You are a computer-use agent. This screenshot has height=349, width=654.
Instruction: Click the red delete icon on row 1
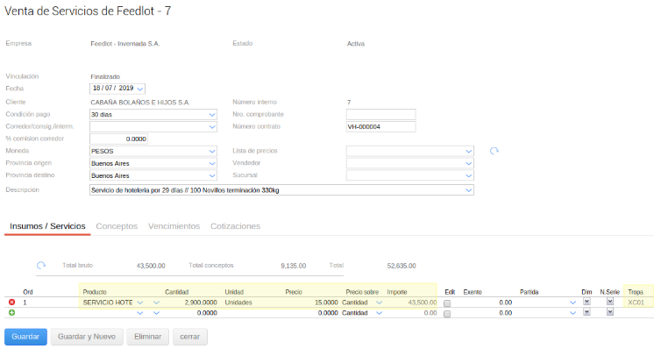(x=11, y=303)
